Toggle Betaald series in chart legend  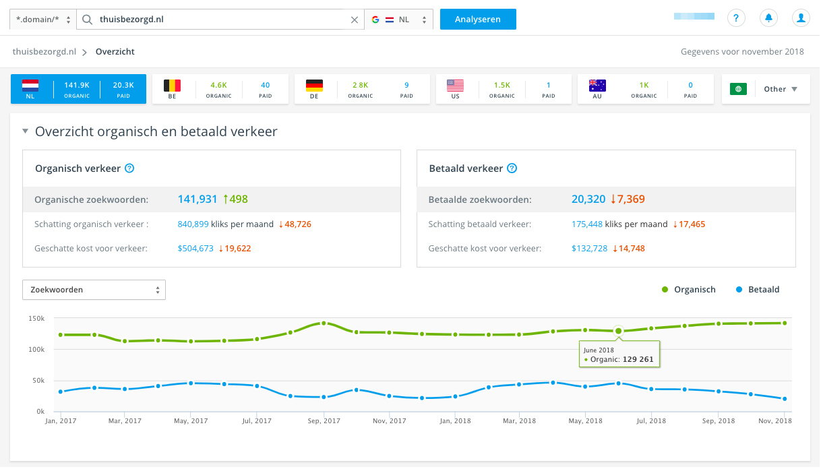(758, 290)
